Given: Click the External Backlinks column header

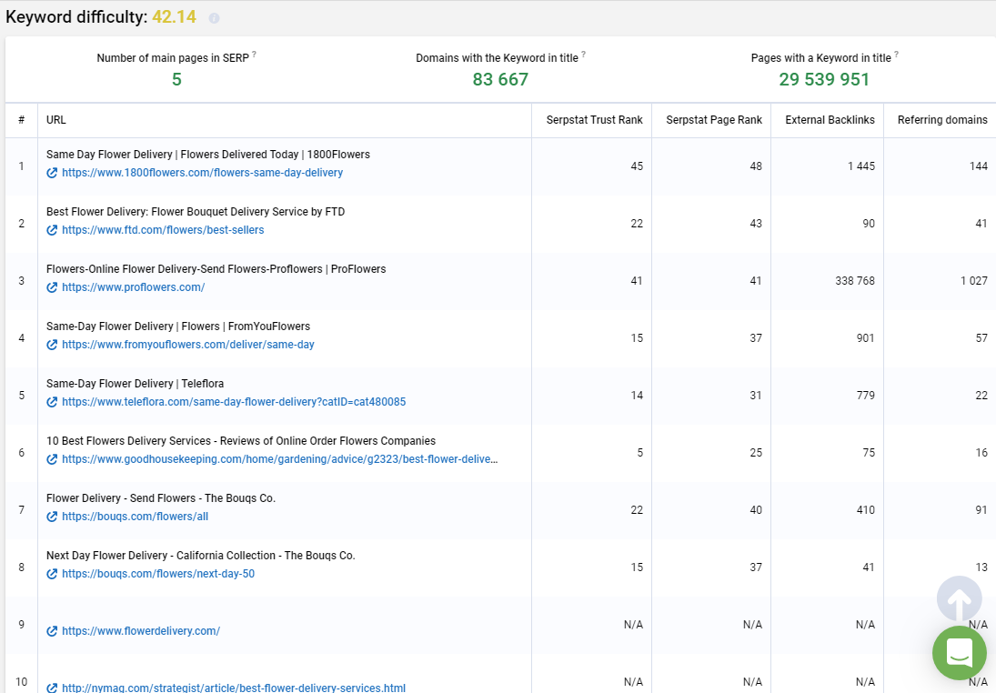Looking at the screenshot, I should pyautogui.click(x=830, y=120).
